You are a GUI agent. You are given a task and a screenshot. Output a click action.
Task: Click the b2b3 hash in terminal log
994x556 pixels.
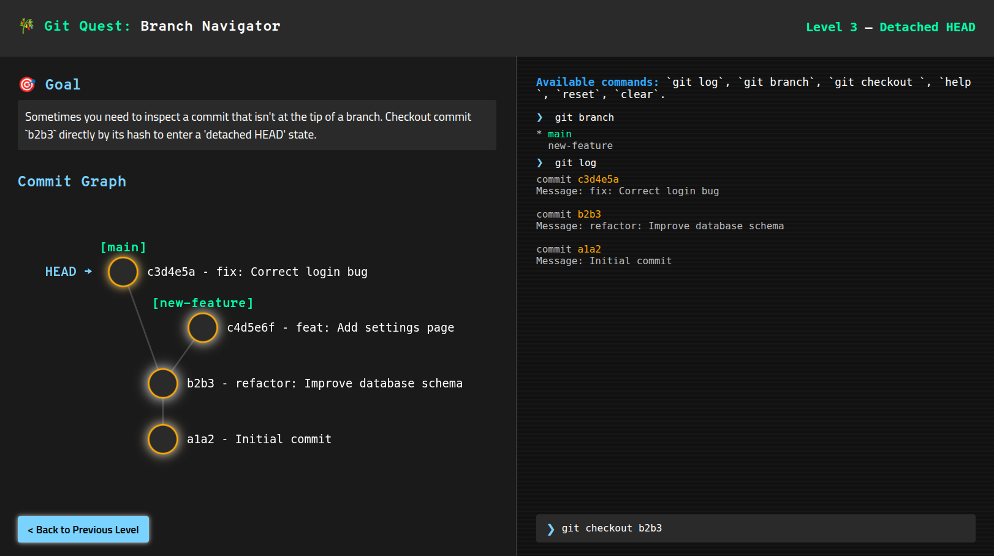pos(589,215)
